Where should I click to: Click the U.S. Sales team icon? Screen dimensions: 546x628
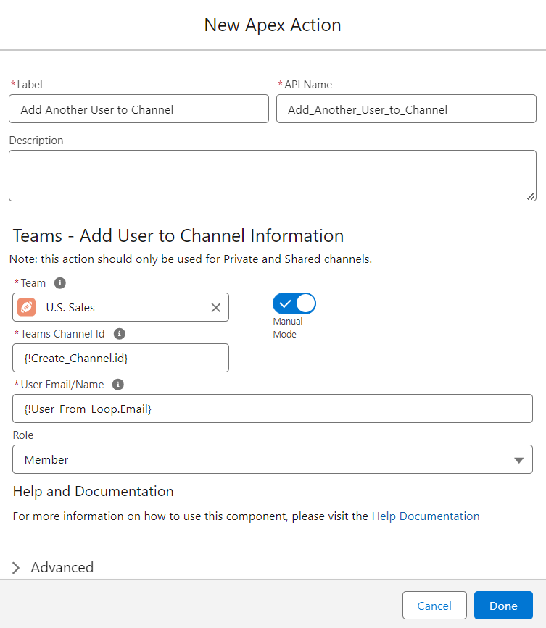click(26, 307)
